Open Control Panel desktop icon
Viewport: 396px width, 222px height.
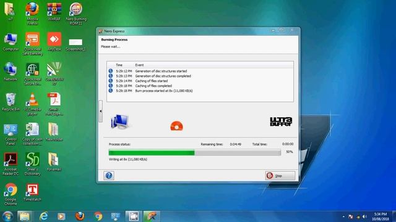click(11, 134)
